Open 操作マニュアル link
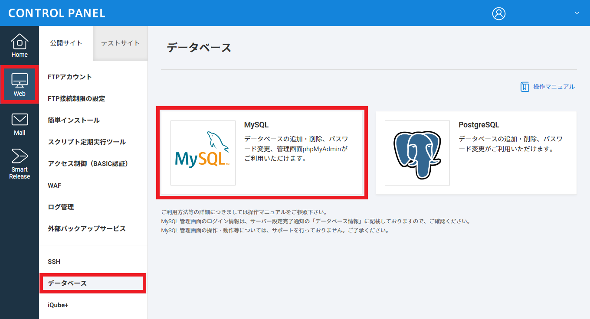590x319 pixels. pos(554,87)
